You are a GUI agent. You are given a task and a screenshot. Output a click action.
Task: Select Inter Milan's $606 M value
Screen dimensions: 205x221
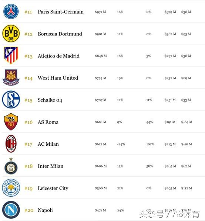(101, 166)
